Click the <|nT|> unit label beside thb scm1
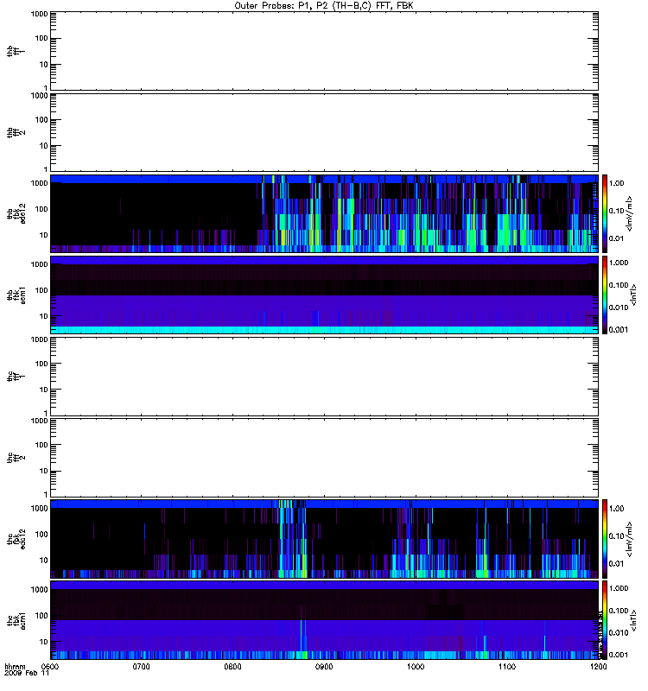This screenshot has height=691, width=648. click(633, 295)
